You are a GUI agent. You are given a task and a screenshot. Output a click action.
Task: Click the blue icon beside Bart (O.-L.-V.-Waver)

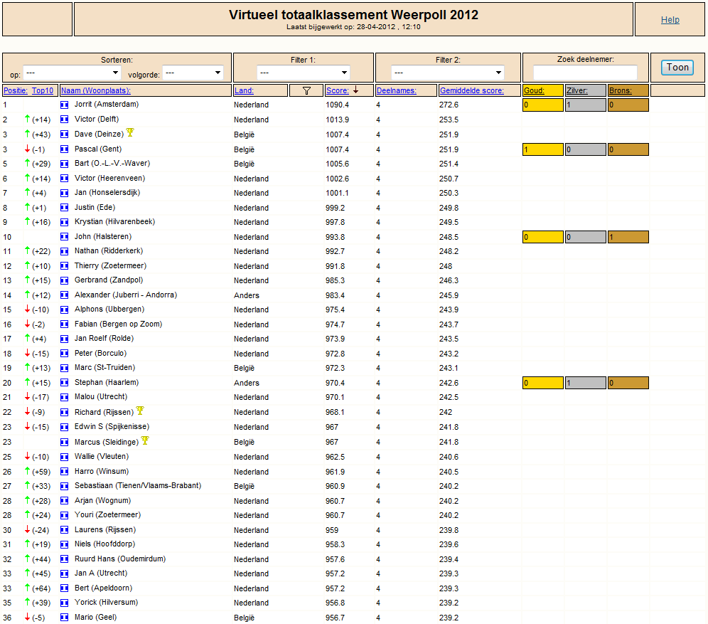click(65, 164)
